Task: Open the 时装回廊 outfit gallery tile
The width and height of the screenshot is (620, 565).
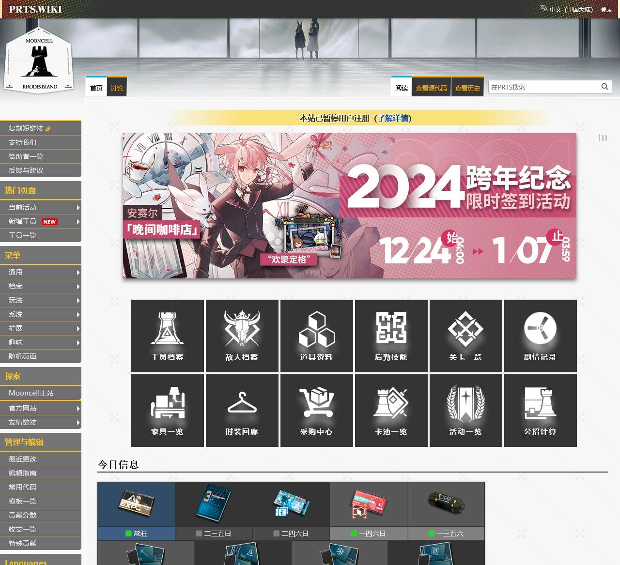Action: [242, 410]
